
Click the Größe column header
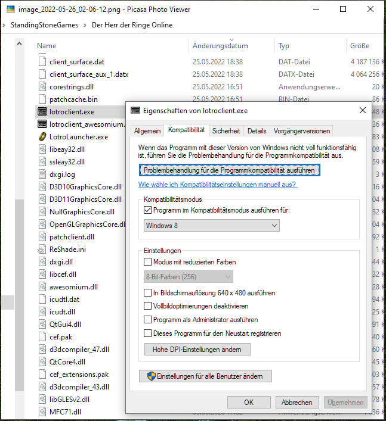click(x=360, y=46)
